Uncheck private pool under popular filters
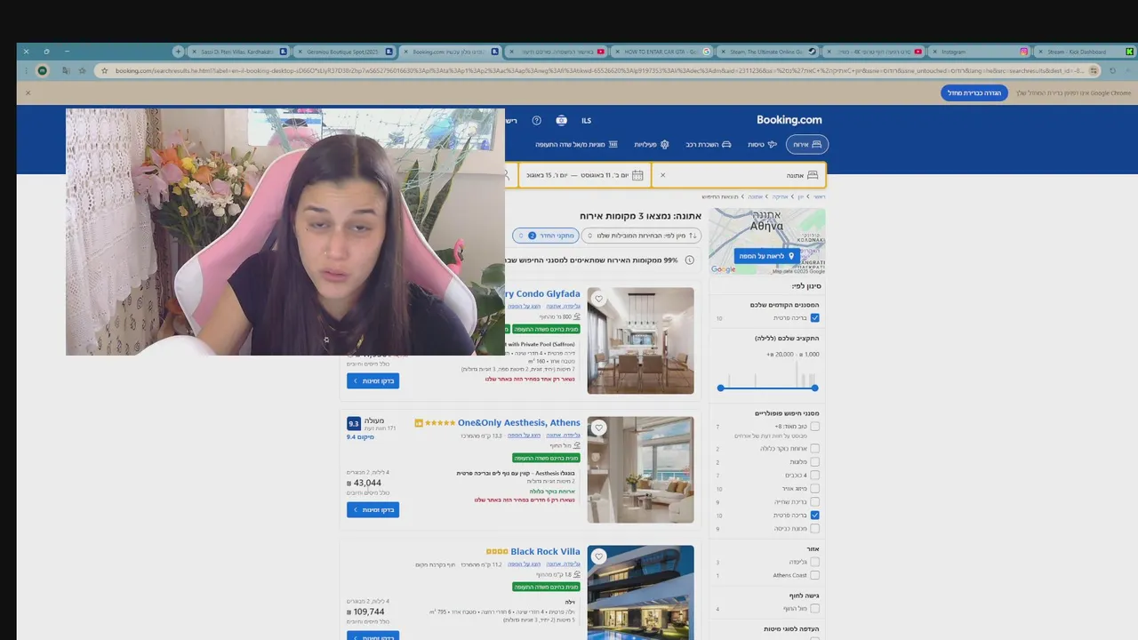 pos(814,516)
